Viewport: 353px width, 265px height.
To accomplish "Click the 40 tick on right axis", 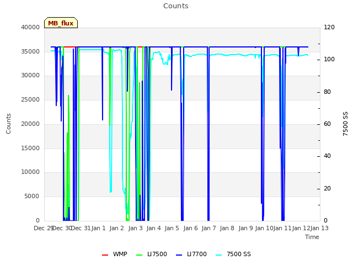I will pyautogui.click(x=327, y=156).
